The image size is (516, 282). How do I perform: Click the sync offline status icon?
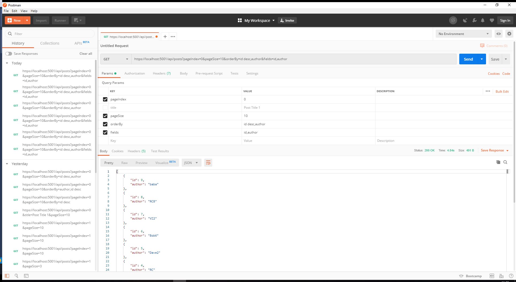pos(453,20)
